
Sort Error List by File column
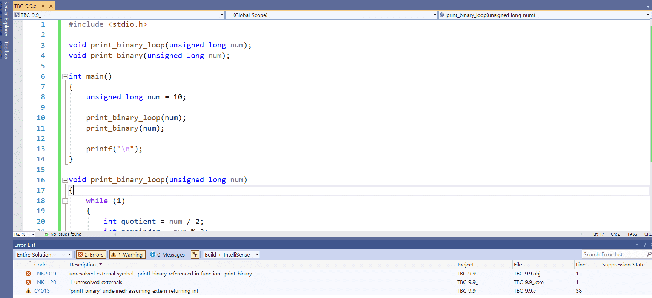[x=518, y=265]
